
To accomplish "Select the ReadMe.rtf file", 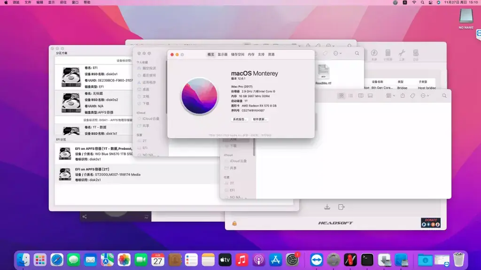I will coord(323,75).
